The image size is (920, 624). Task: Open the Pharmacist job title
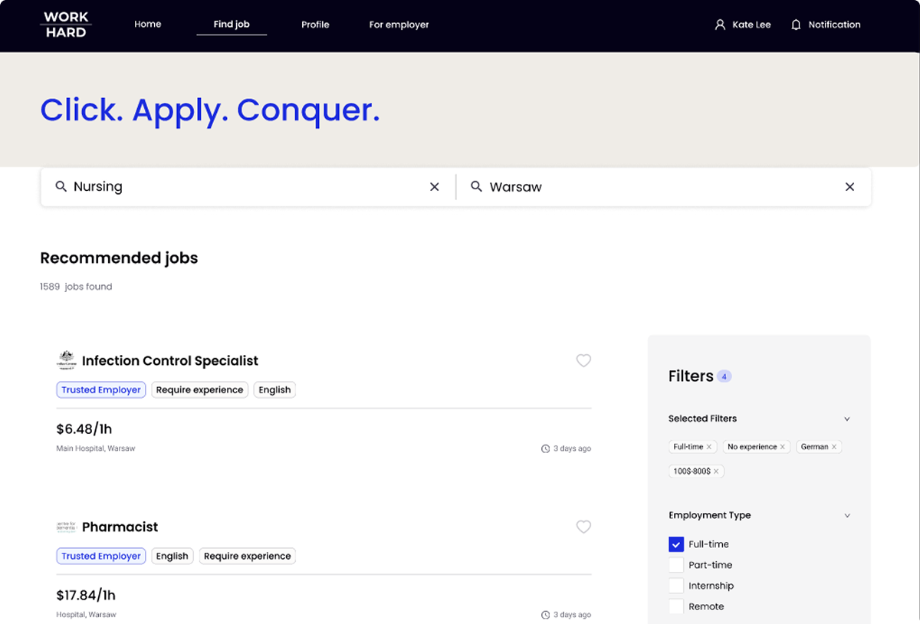[120, 527]
